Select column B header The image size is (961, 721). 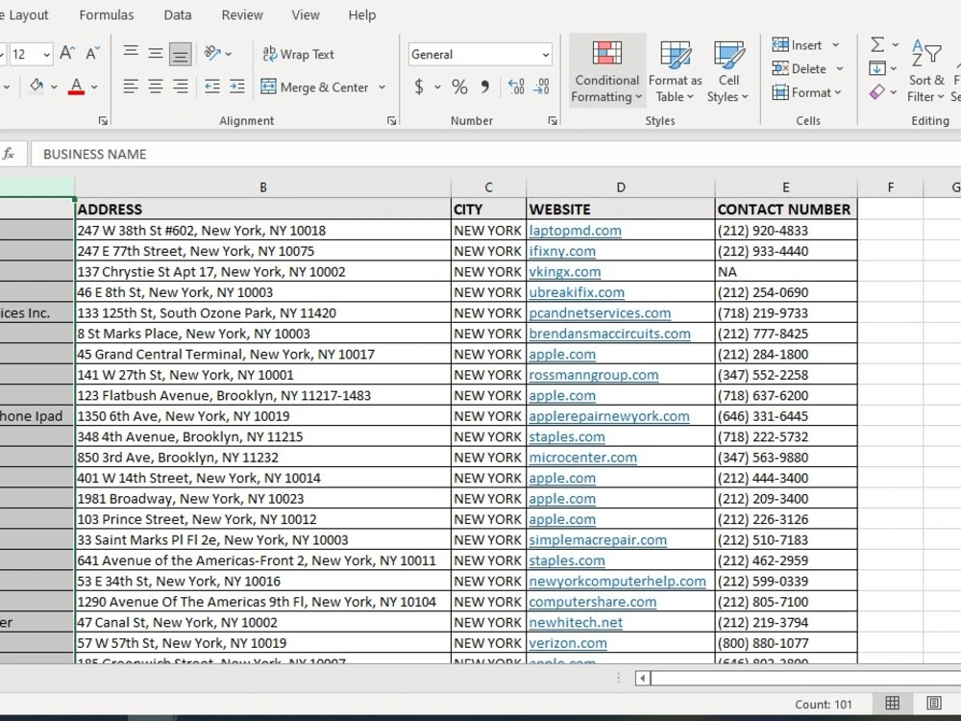263,187
